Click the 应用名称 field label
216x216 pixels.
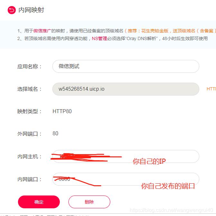pos(30,67)
